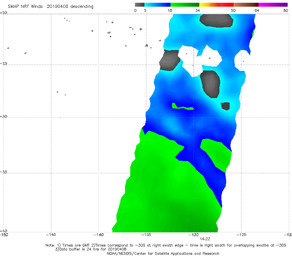Click the latitude axis label "-35"
The image size is (292, 256).
(x=4, y=172)
